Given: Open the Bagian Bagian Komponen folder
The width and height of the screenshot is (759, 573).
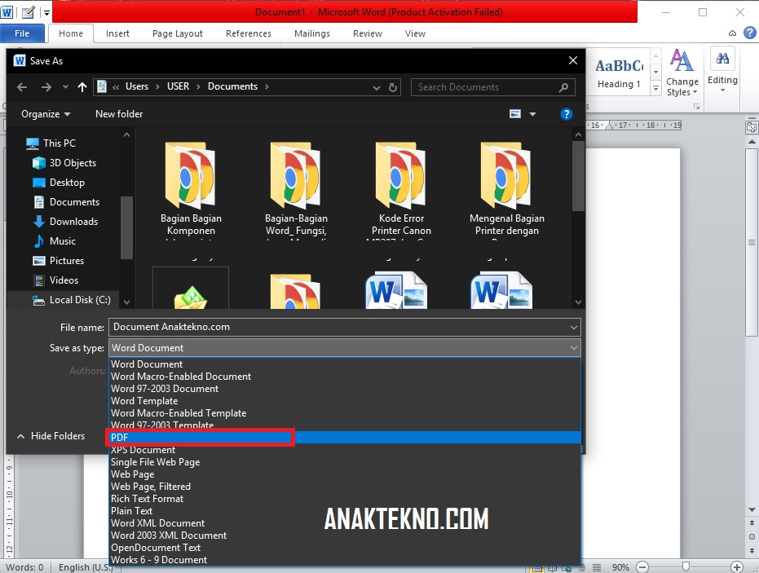Looking at the screenshot, I should click(x=191, y=189).
